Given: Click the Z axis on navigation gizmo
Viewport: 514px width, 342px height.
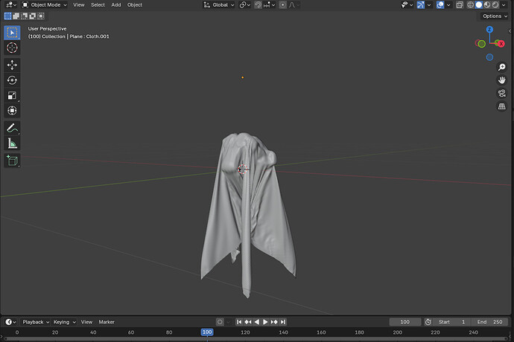Looking at the screenshot, I should (489, 30).
